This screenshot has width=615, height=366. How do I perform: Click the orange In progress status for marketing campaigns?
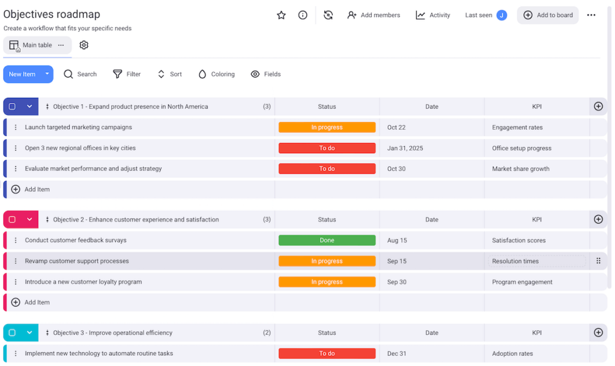[327, 127]
